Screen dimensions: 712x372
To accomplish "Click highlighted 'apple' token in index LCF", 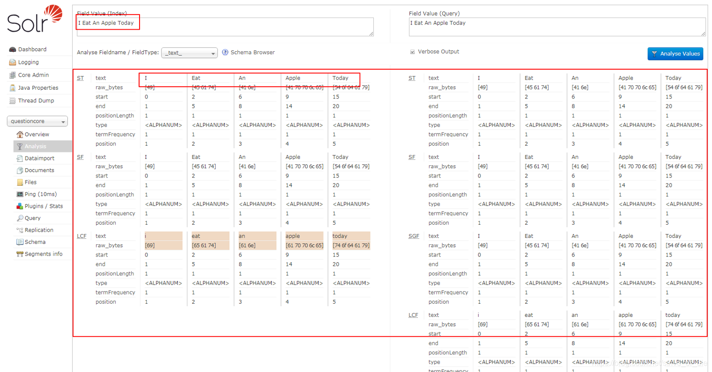I will tap(305, 236).
